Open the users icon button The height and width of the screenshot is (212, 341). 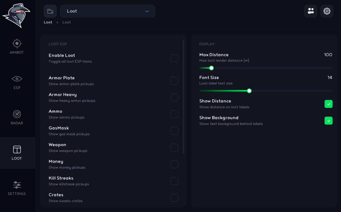(x=310, y=11)
